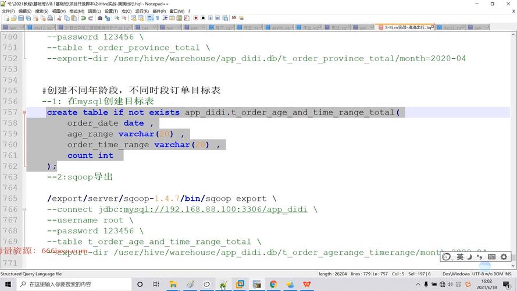Viewport: 517px width, 291px height.
Task: Open WPS Office from the taskbar
Action: 307,284
